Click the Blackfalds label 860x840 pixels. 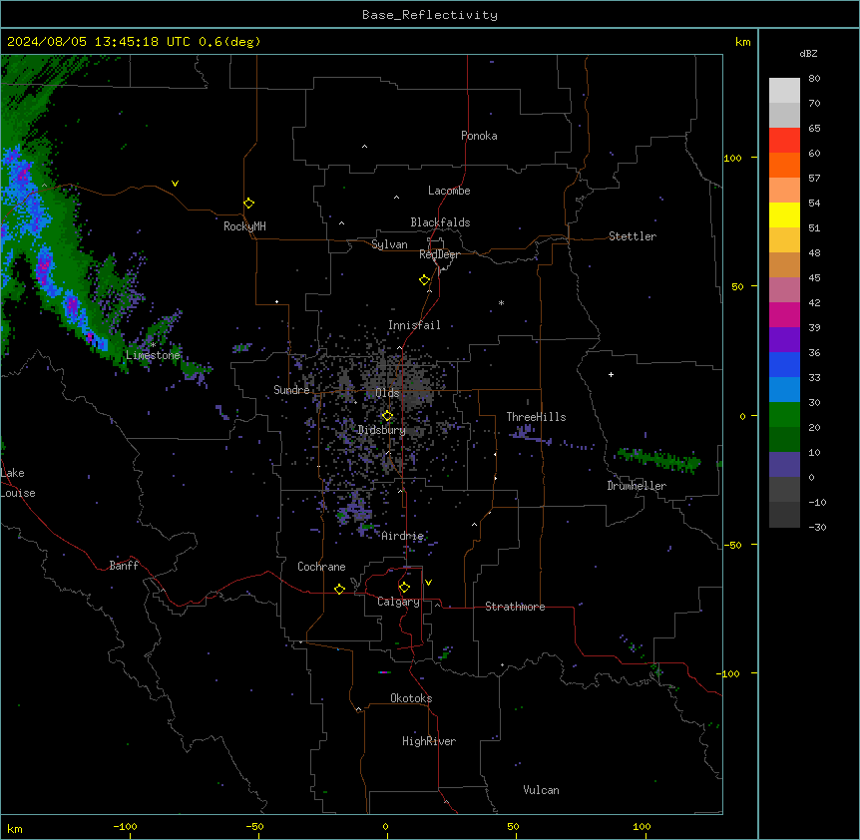click(440, 222)
